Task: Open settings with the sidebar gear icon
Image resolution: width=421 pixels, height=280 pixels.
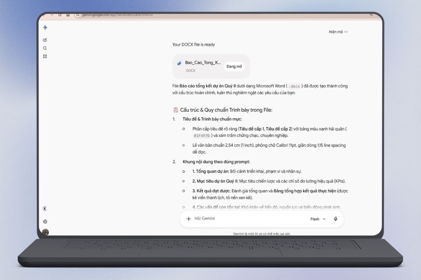Action: pos(45,222)
